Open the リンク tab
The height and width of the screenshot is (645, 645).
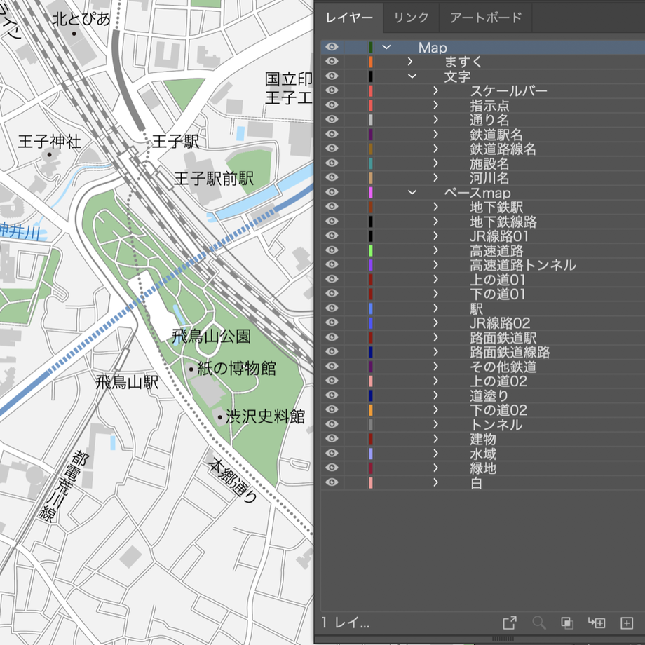(x=411, y=18)
